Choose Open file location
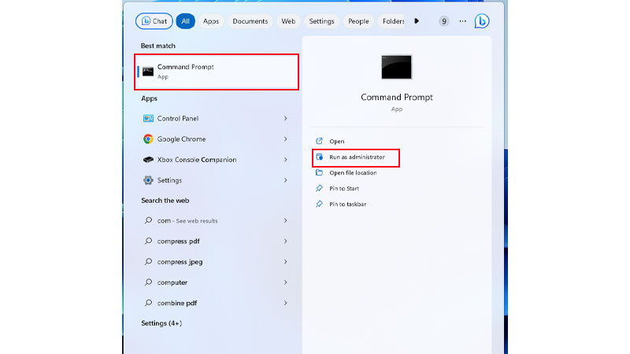Image resolution: width=630 pixels, height=354 pixels. click(353, 172)
